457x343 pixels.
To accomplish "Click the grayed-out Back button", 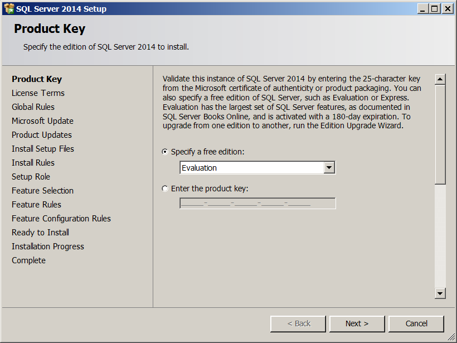I will pyautogui.click(x=298, y=323).
